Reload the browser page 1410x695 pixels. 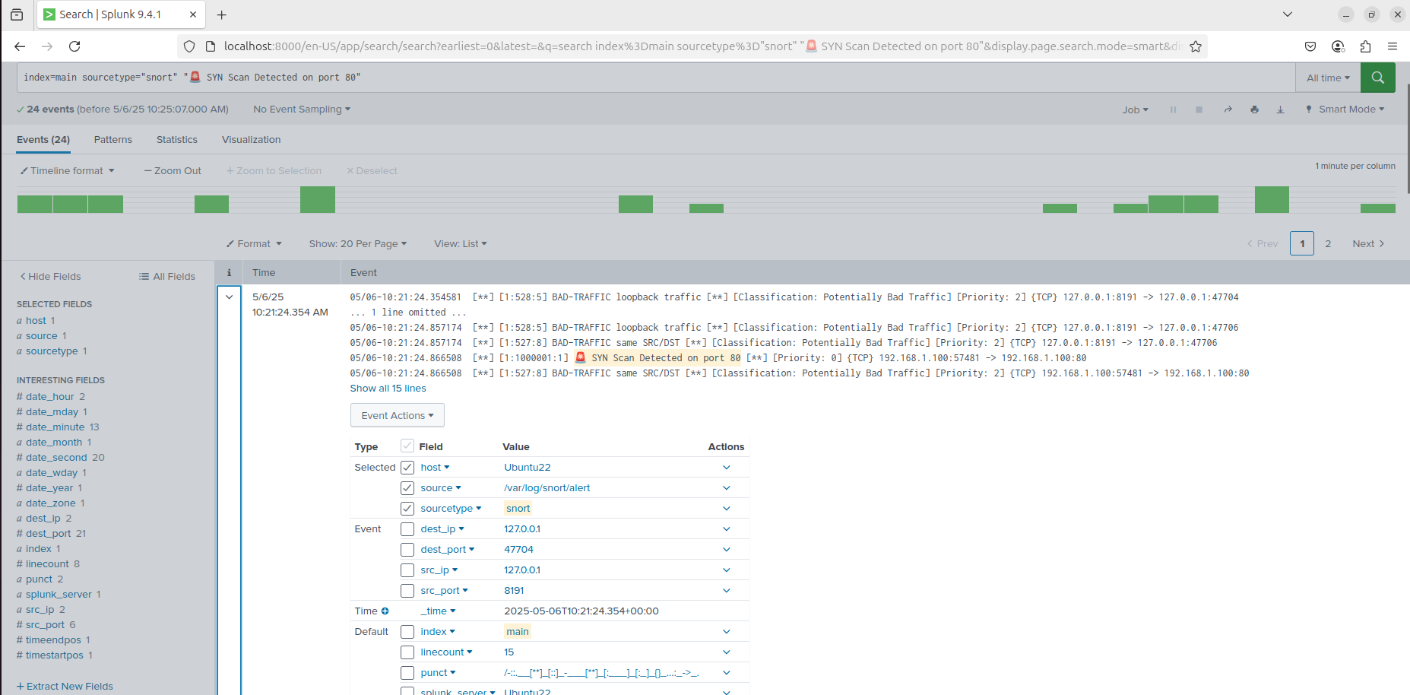74,46
